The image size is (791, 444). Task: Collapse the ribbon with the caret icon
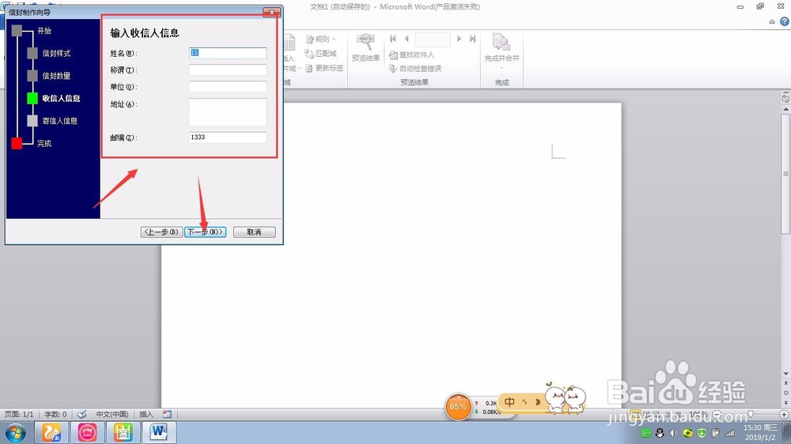point(772,21)
